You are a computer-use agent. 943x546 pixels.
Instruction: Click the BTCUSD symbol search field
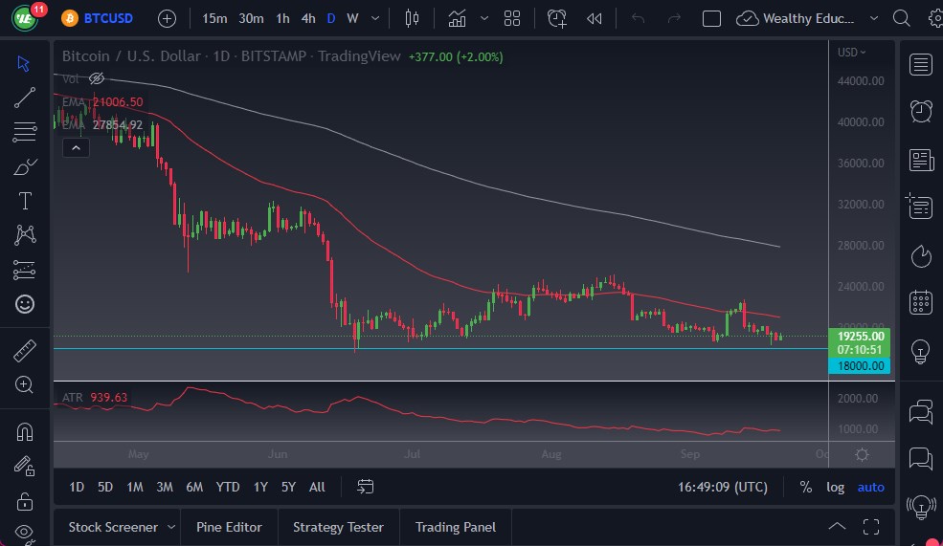point(108,18)
